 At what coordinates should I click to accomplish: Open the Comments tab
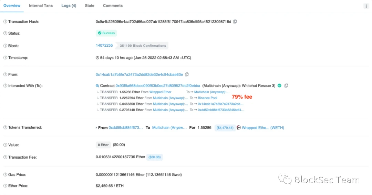pyautogui.click(x=113, y=6)
